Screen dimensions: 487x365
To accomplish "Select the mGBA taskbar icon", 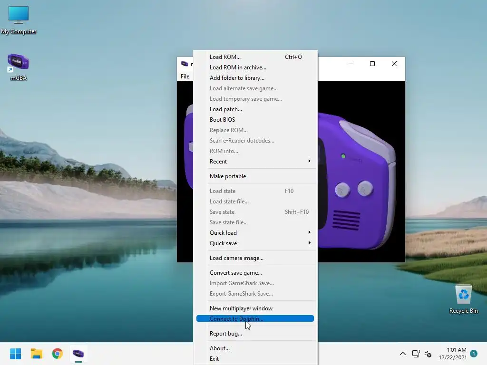I will pyautogui.click(x=78, y=354).
